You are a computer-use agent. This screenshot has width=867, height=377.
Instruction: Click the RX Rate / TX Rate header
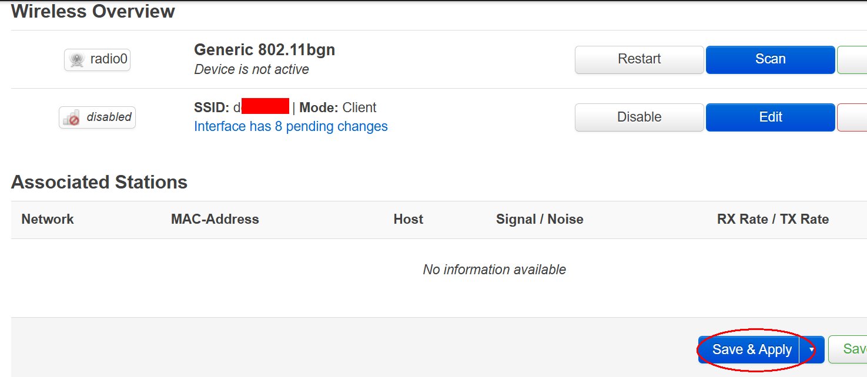[773, 220]
